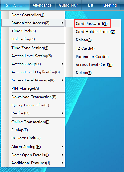124x172 pixels.
Task: Expand Access Level Manage(9) submenu arrow
Action: point(62,80)
